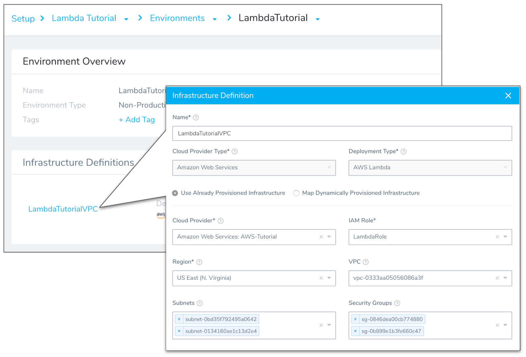This screenshot has height=357, width=526.
Task: Show help for Cloud Provider Type
Action: pyautogui.click(x=235, y=151)
